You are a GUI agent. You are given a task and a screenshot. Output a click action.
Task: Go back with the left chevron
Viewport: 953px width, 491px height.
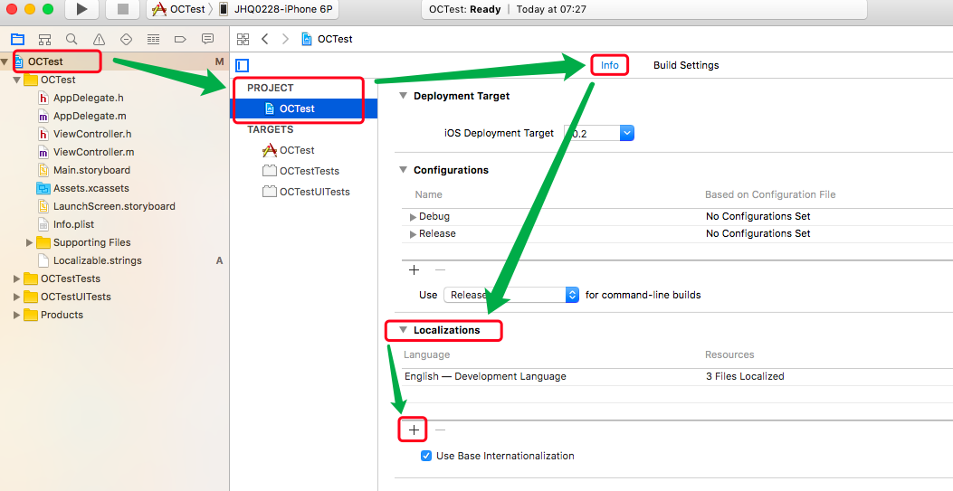point(264,39)
